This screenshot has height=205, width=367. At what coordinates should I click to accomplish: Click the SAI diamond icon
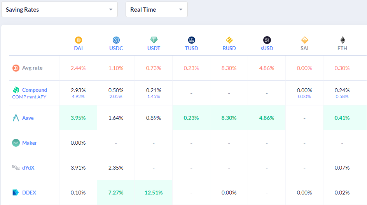click(x=304, y=40)
